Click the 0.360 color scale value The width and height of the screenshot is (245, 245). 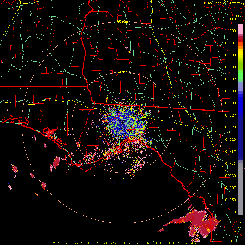(x=231, y=176)
